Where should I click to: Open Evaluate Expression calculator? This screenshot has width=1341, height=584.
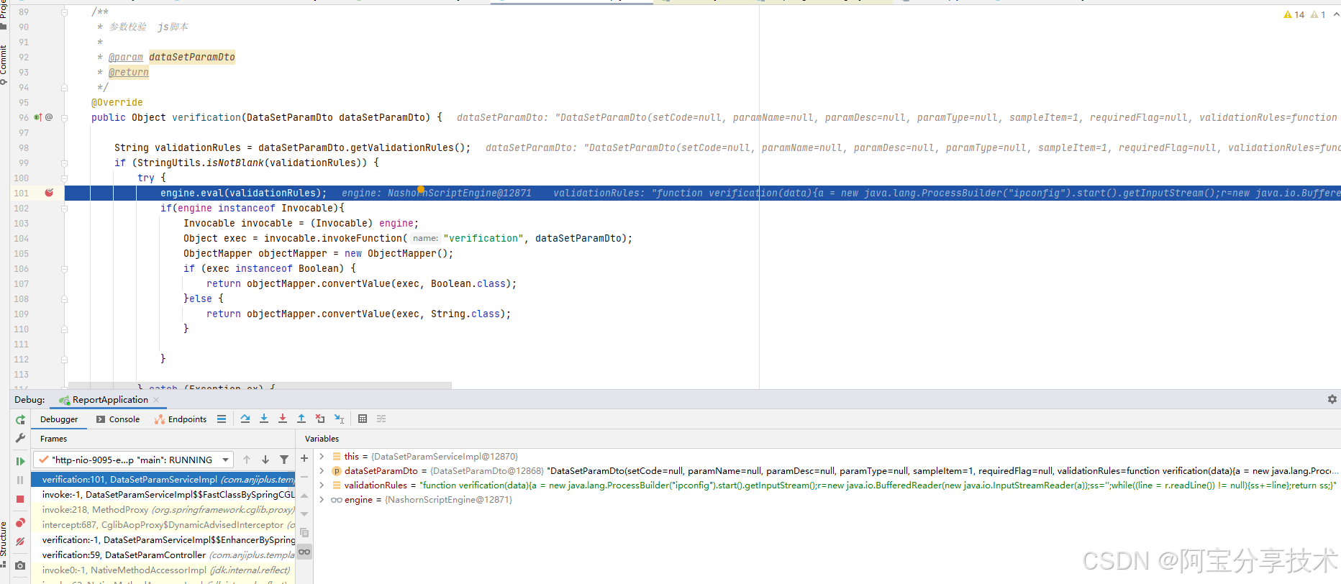point(363,419)
